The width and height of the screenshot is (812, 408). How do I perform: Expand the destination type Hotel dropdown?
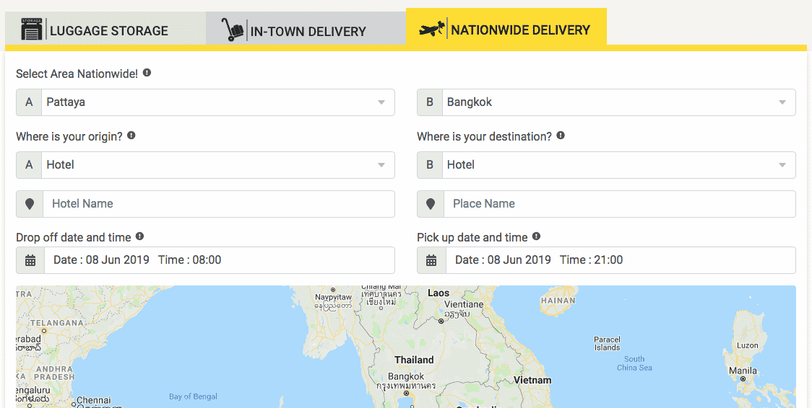coord(619,165)
